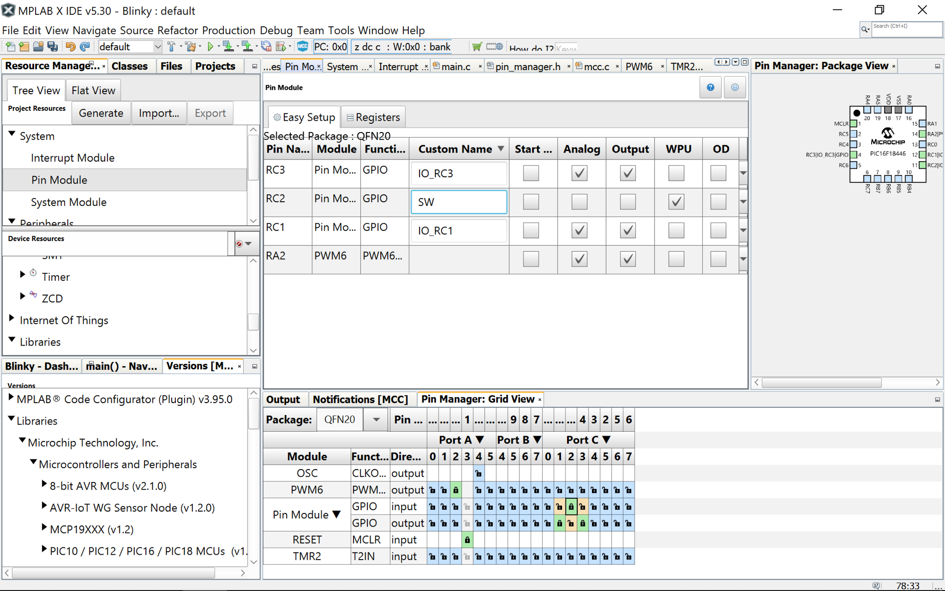Open the RC3 row dropdown arrow
This screenshot has height=591, width=945.
point(743,173)
